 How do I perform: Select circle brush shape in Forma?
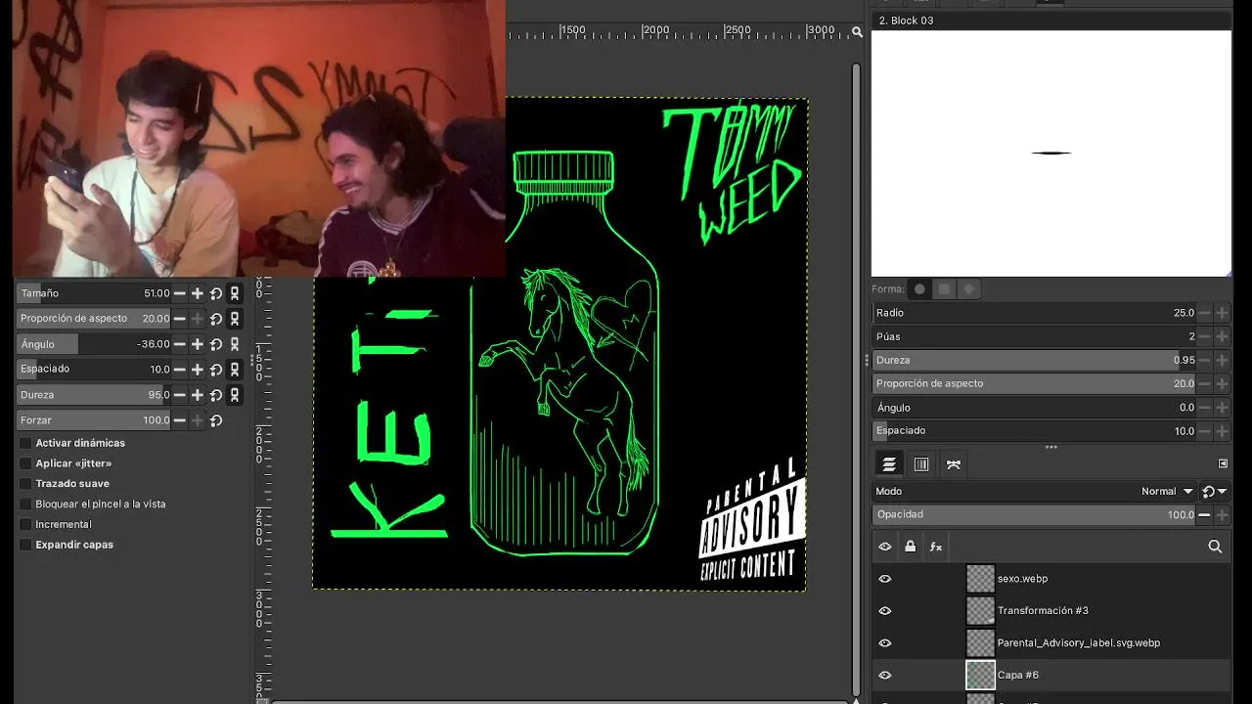919,289
